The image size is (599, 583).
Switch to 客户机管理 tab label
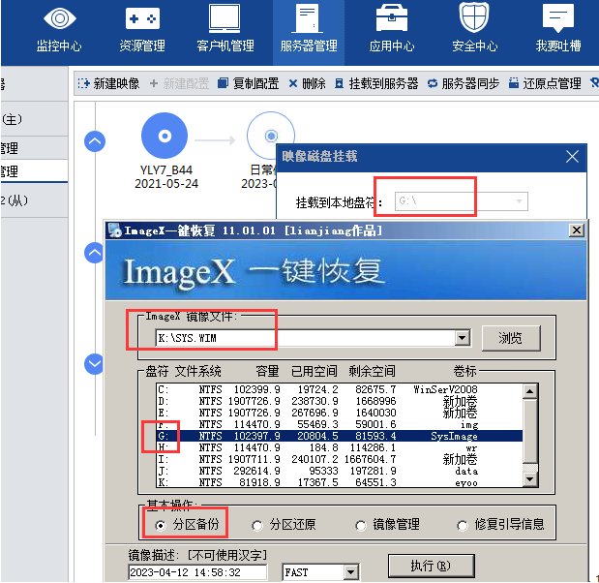point(225,46)
